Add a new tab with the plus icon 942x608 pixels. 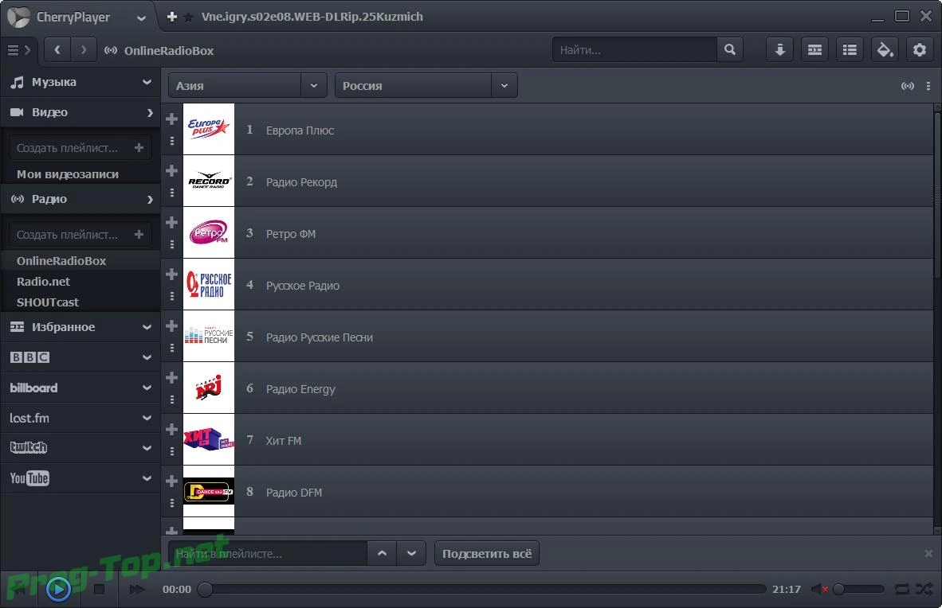coord(172,17)
